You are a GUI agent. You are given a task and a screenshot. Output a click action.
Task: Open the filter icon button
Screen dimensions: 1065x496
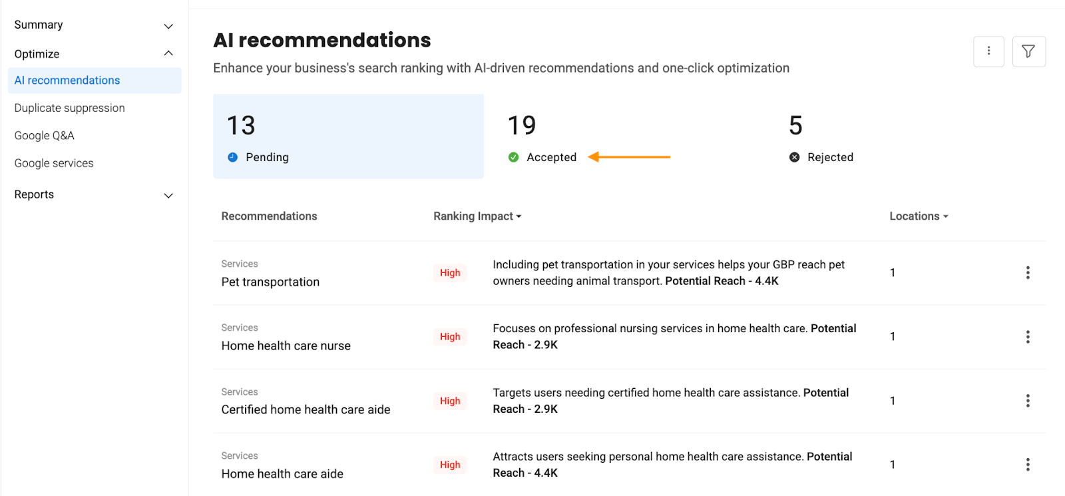pos(1028,51)
